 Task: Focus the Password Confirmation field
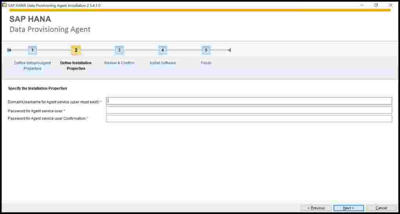pos(249,119)
